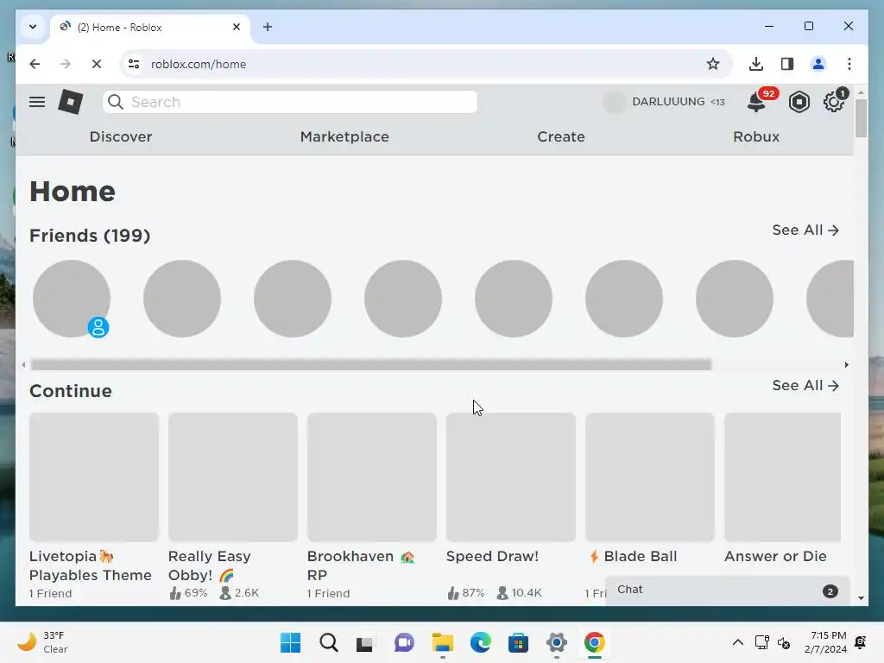Viewport: 884px width, 663px height.
Task: Expand the tab search dropdown arrow
Action: (x=33, y=27)
